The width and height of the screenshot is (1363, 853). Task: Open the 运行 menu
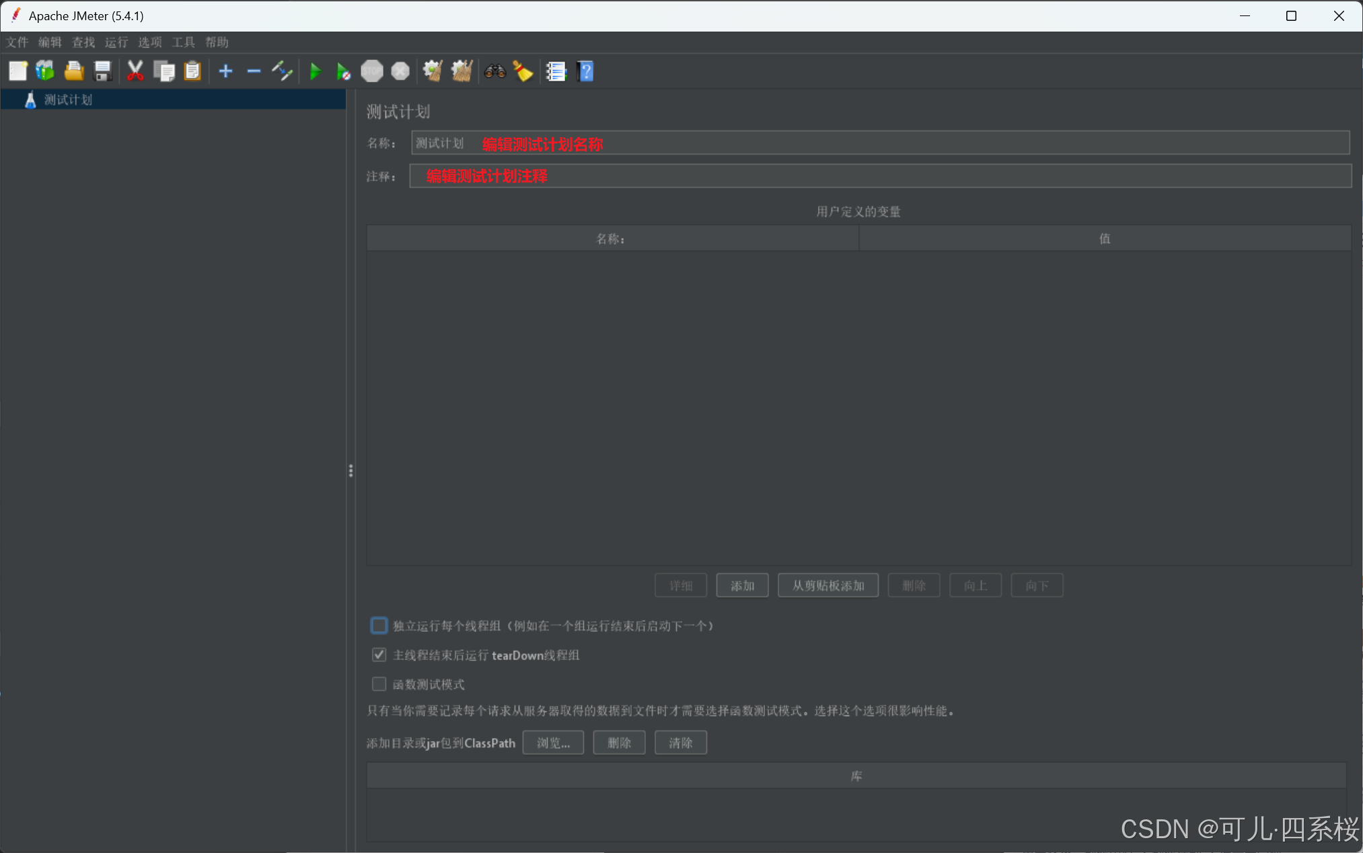pyautogui.click(x=116, y=42)
